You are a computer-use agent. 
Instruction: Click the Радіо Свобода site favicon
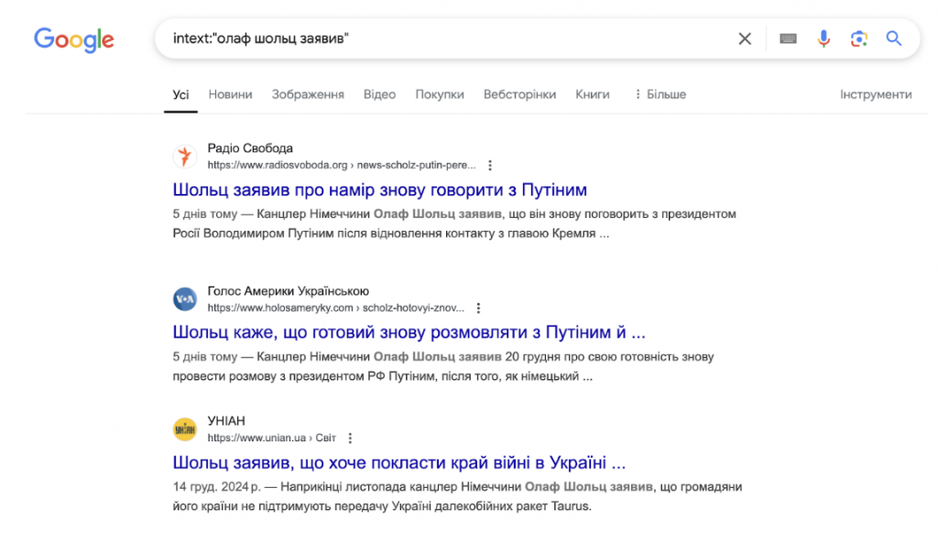(185, 157)
